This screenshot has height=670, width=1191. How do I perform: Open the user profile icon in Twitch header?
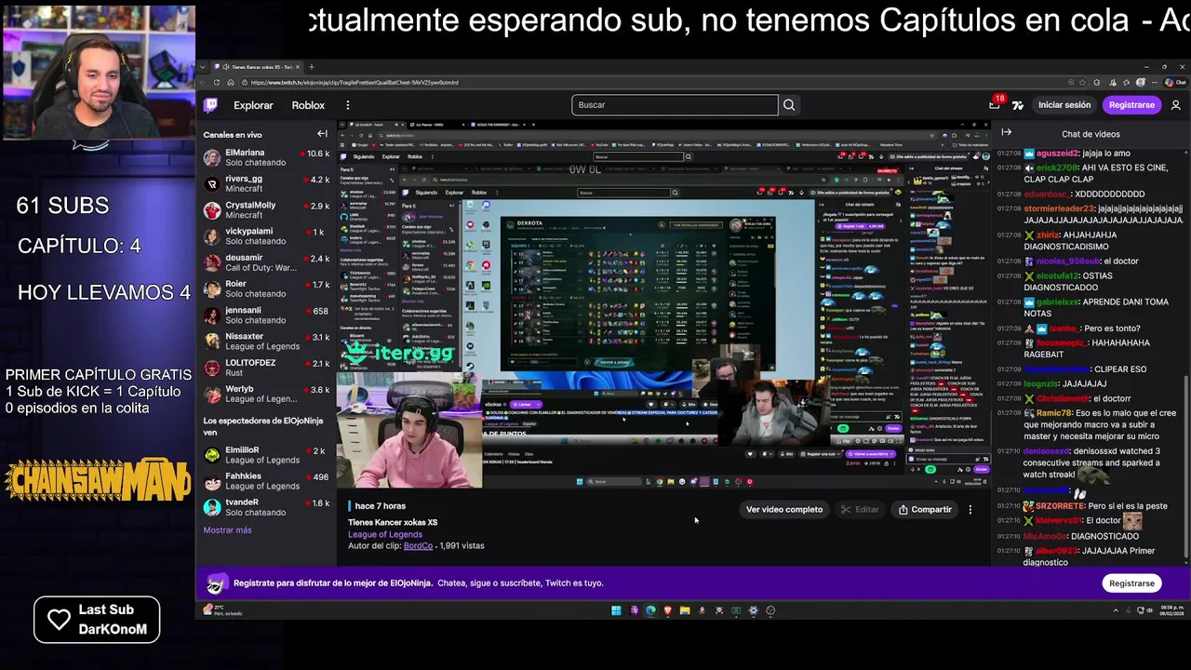point(1175,105)
